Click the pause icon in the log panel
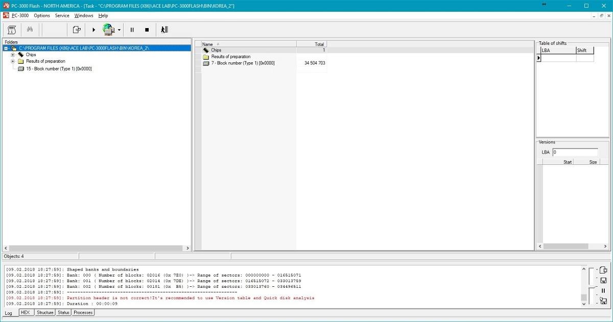613x322 pixels. pos(603,291)
